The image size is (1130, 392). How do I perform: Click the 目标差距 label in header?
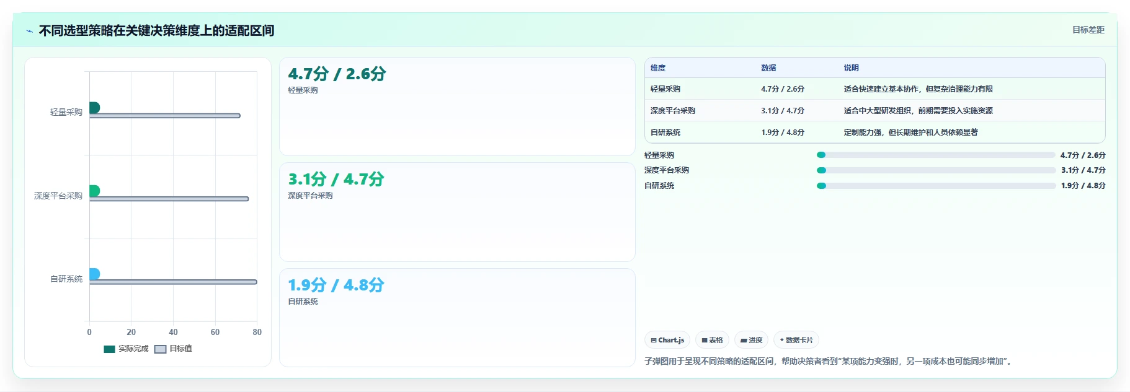click(1088, 30)
